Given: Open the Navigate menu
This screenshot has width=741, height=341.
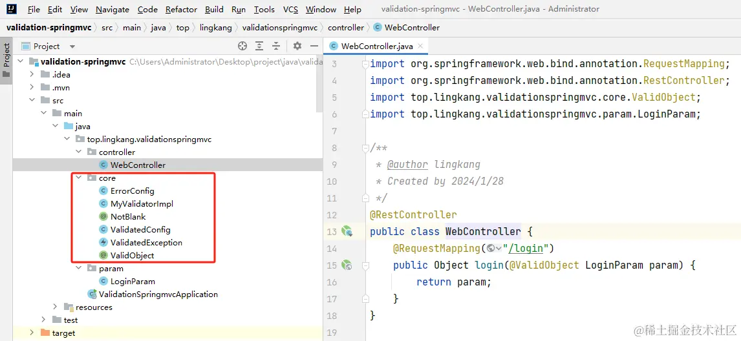Looking at the screenshot, I should [113, 10].
